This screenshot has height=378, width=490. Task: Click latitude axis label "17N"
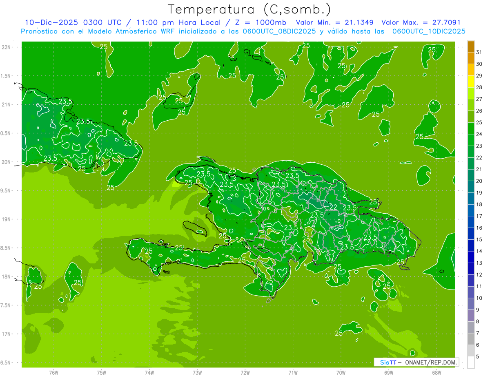[6, 334]
